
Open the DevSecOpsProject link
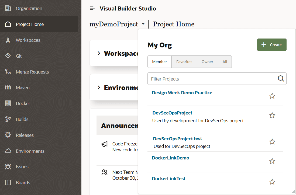[172, 113]
